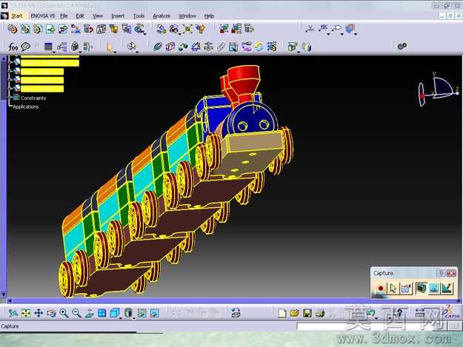Open capture options in Capture dialog

(406, 289)
